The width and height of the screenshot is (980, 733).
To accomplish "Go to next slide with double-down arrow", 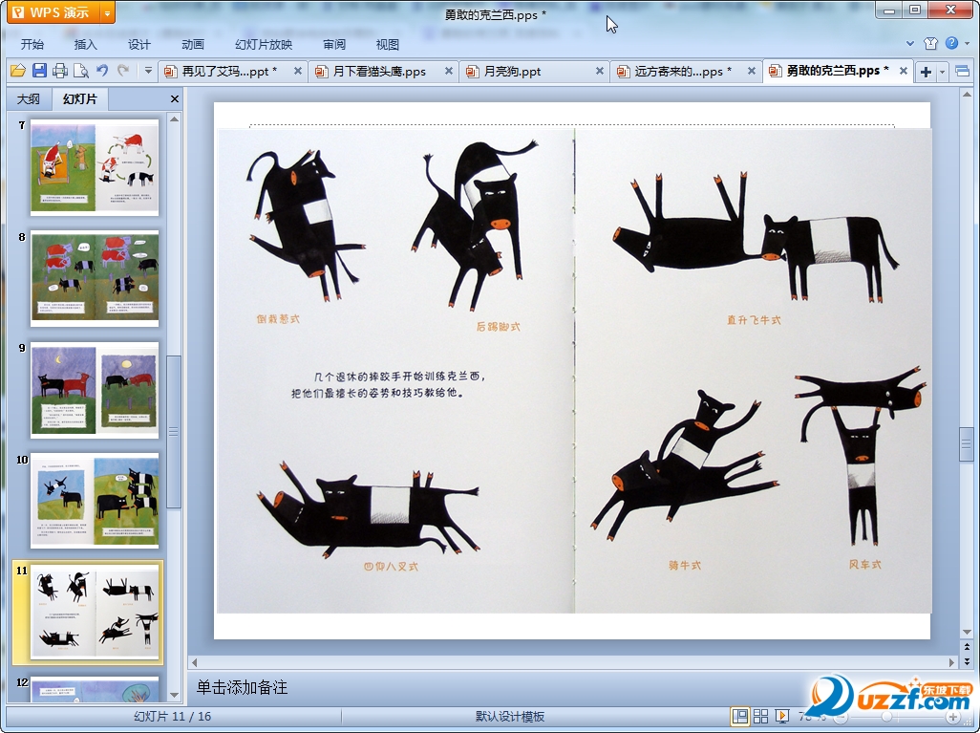I will tap(967, 660).
